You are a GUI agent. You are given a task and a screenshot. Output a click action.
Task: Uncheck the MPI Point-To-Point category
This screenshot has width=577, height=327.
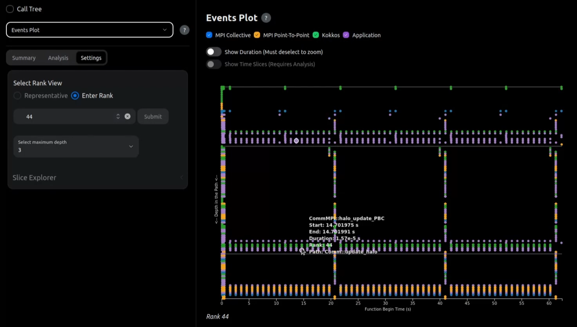point(257,35)
